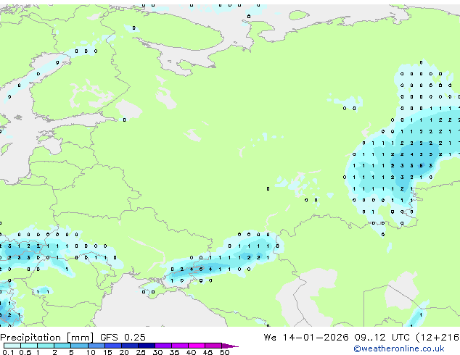Click the GFS 0.25 model label
This screenshot has height=355, width=460.
pos(123,338)
